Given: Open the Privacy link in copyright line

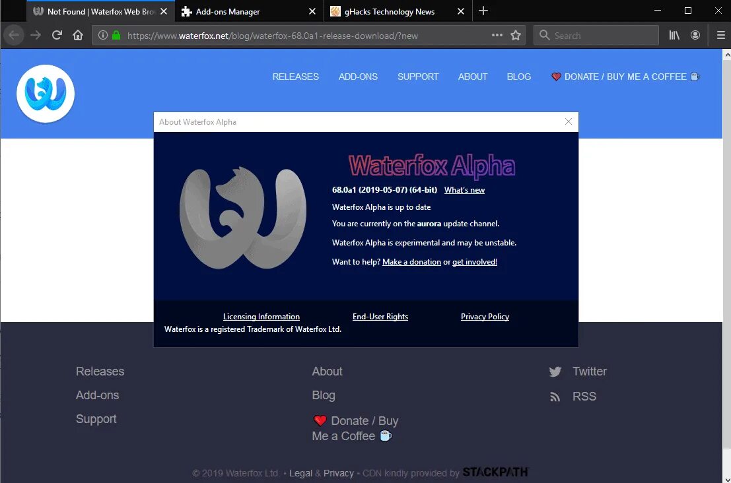Looking at the screenshot, I should 339,473.
